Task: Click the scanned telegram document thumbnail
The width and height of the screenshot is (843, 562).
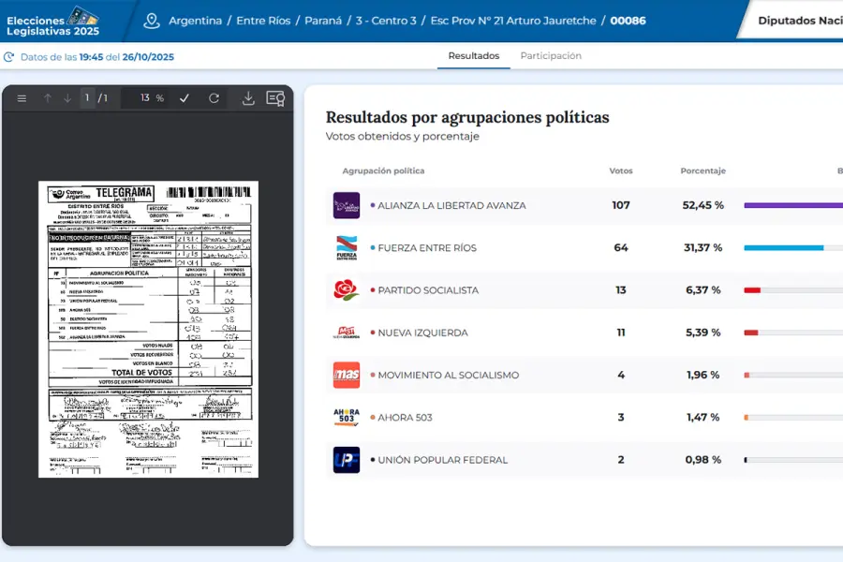Action: (x=148, y=329)
